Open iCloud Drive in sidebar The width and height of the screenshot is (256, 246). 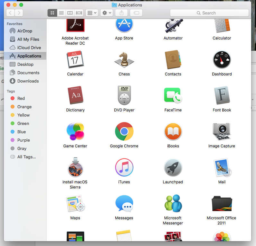pyautogui.click(x=25, y=48)
